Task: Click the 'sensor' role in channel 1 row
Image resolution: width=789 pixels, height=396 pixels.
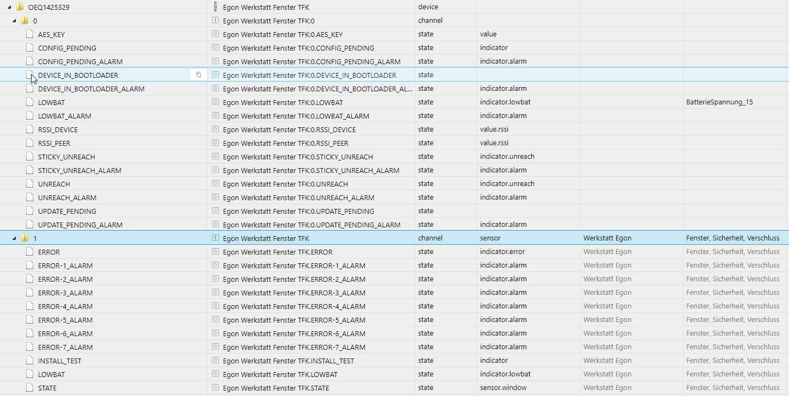Action: (490, 238)
